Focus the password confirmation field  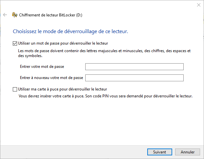134,78
